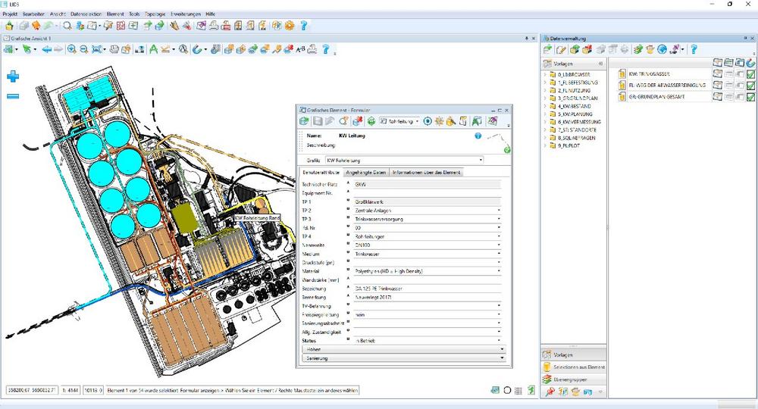Toggle checkbox for KW: TRINKWASSER layer
This screenshot has width=758, height=409.
click(750, 74)
